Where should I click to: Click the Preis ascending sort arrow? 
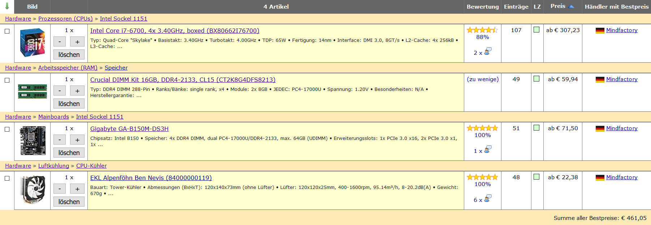[x=571, y=6]
